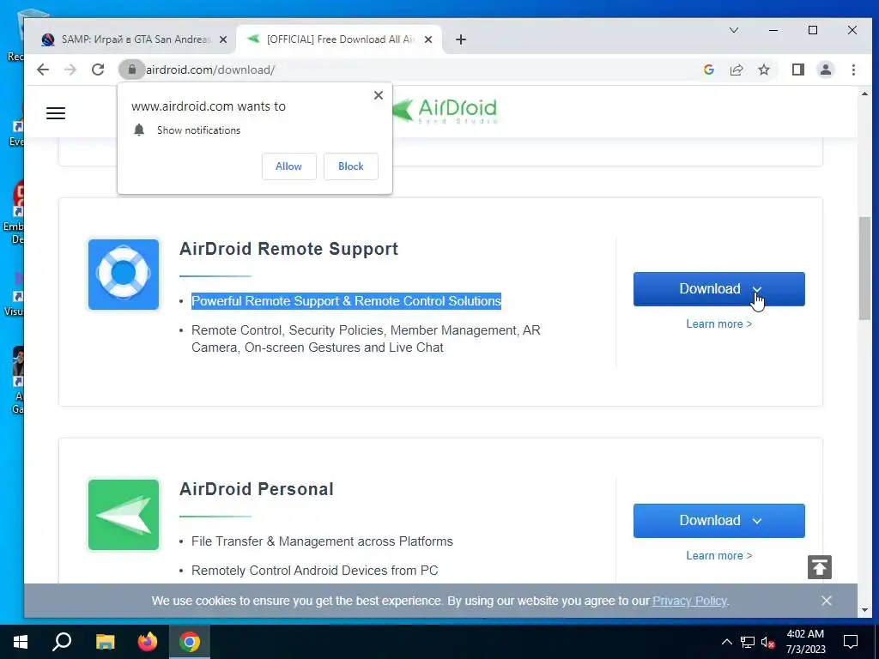Open Windows taskbar search

point(62,642)
